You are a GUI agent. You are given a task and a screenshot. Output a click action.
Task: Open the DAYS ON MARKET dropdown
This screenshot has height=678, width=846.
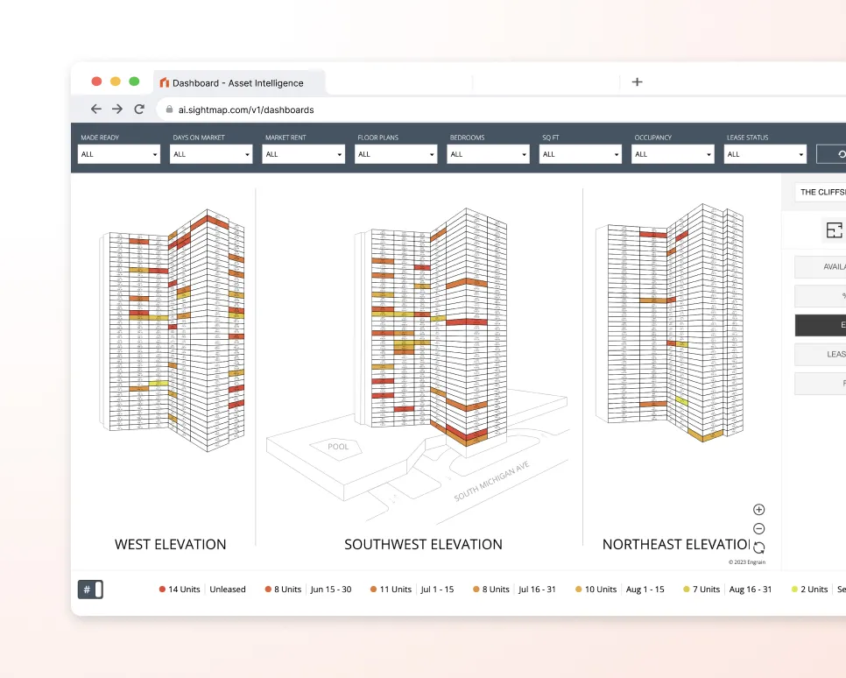pos(210,153)
